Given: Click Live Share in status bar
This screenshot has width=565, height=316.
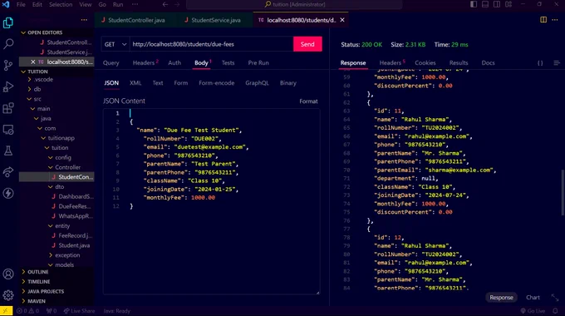Looking at the screenshot, I should [x=79, y=311].
